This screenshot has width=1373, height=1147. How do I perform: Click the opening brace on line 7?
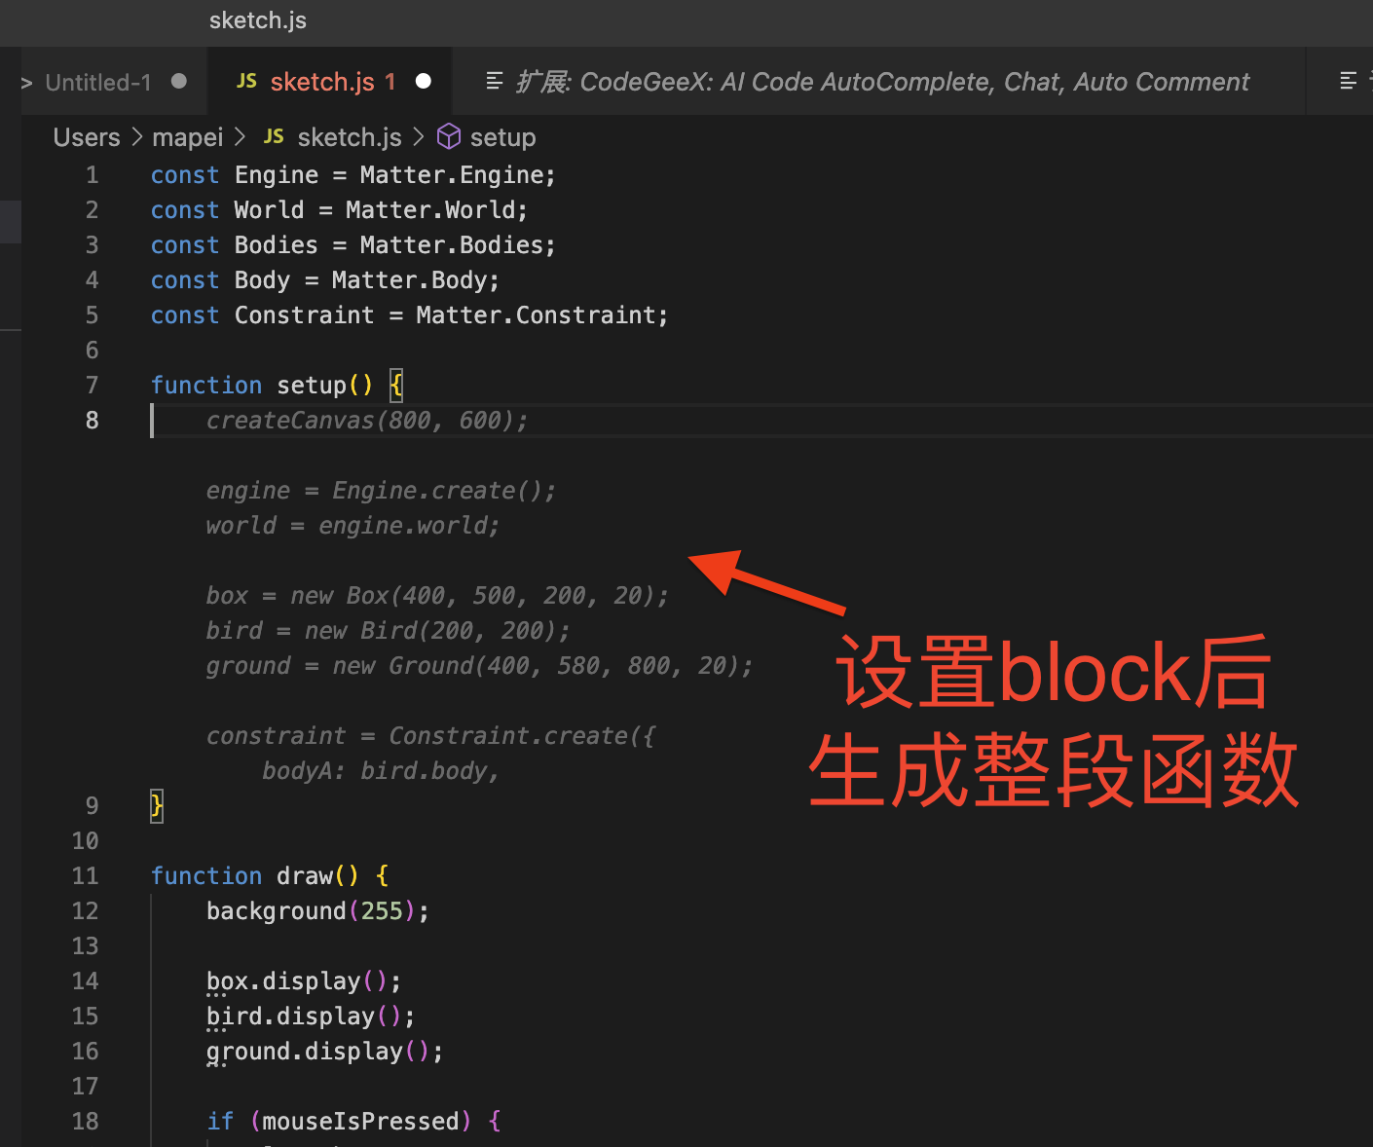[396, 386]
